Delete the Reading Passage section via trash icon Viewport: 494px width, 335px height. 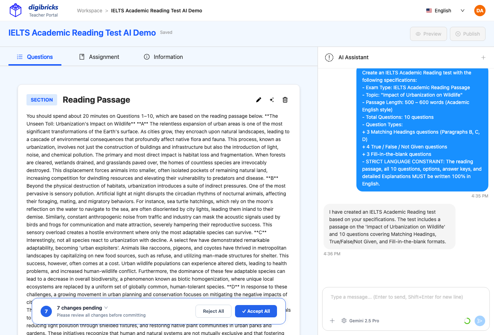pos(285,100)
